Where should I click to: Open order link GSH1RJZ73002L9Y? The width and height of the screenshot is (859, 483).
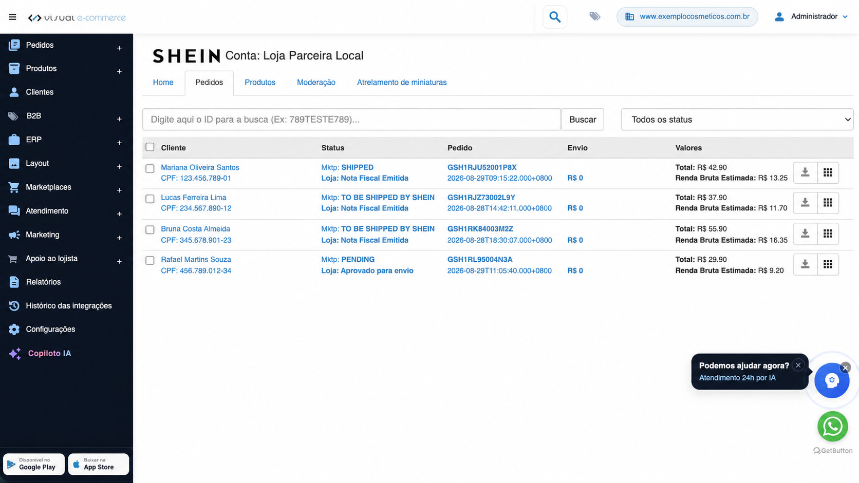[481, 197]
